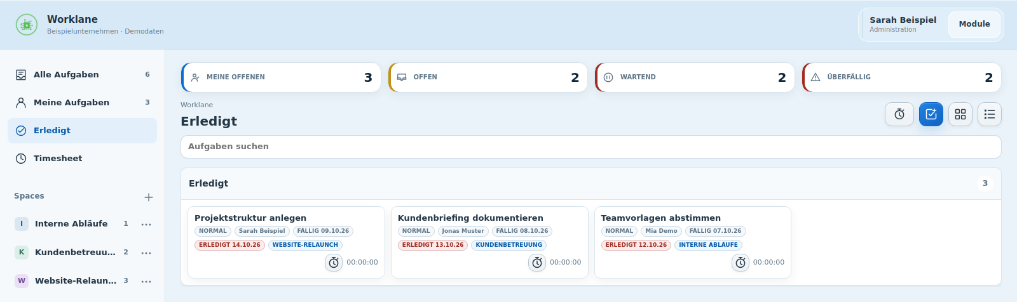Screen dimensions: 1017x302
Task: Click the ERLEDIGT 14.10.26 badge
Action: [229, 245]
